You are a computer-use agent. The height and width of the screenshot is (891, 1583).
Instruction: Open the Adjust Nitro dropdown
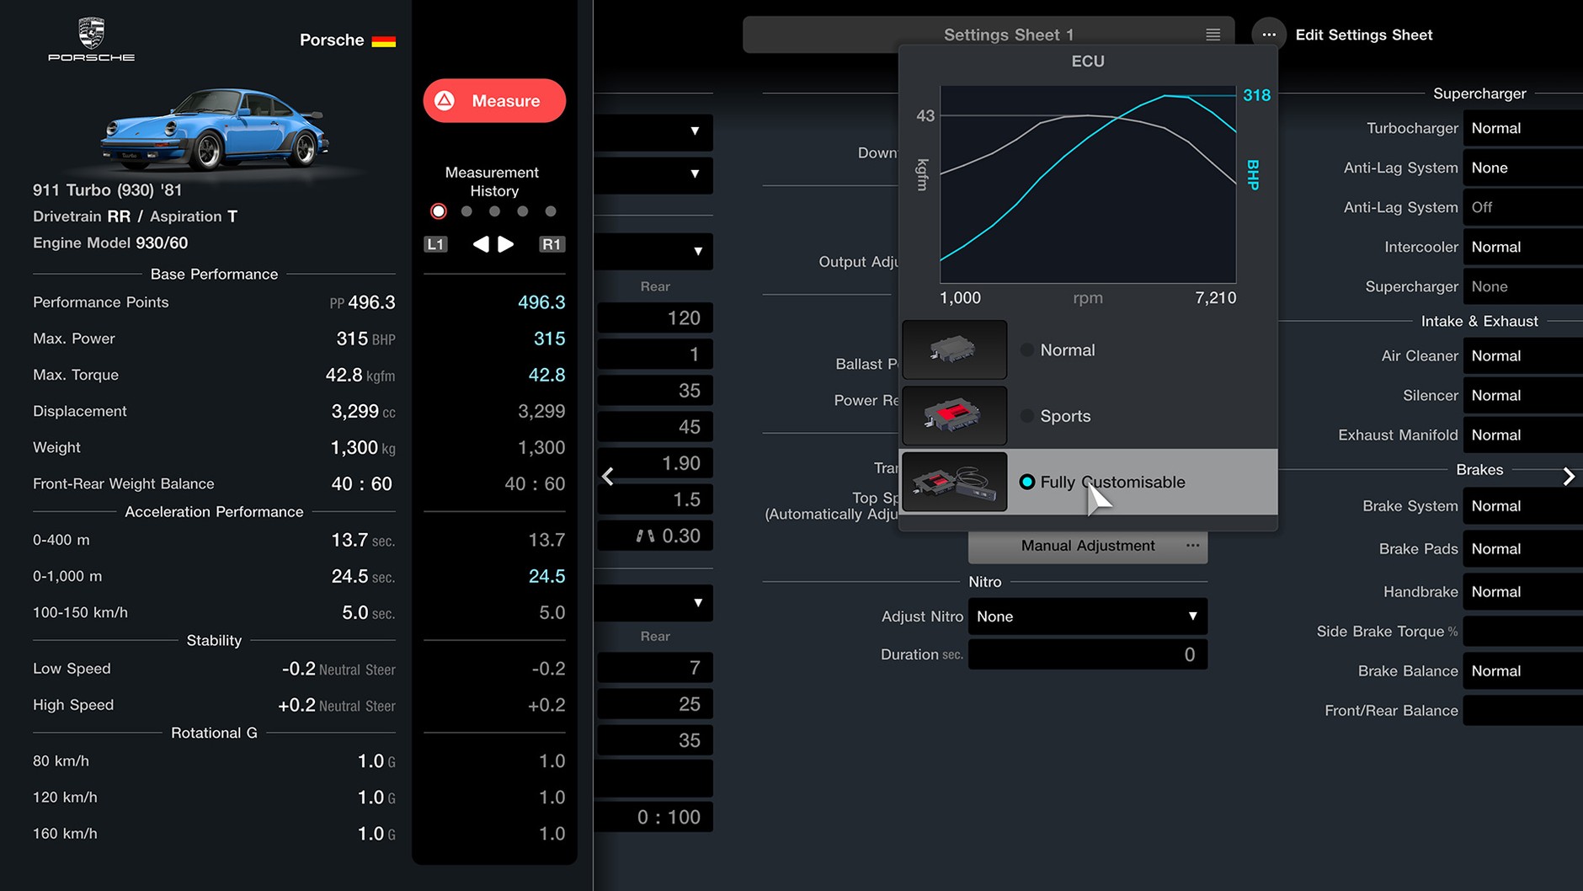[1087, 616]
